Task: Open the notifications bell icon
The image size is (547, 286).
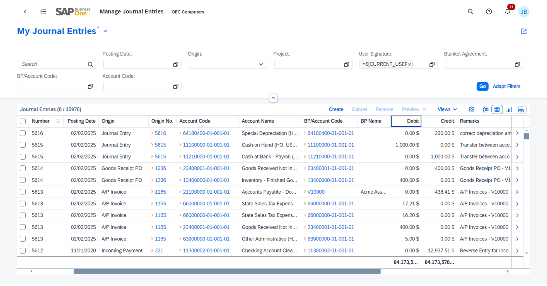Action: pyautogui.click(x=507, y=12)
